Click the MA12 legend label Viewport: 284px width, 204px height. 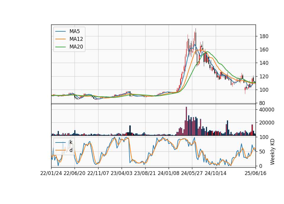pos(76,39)
